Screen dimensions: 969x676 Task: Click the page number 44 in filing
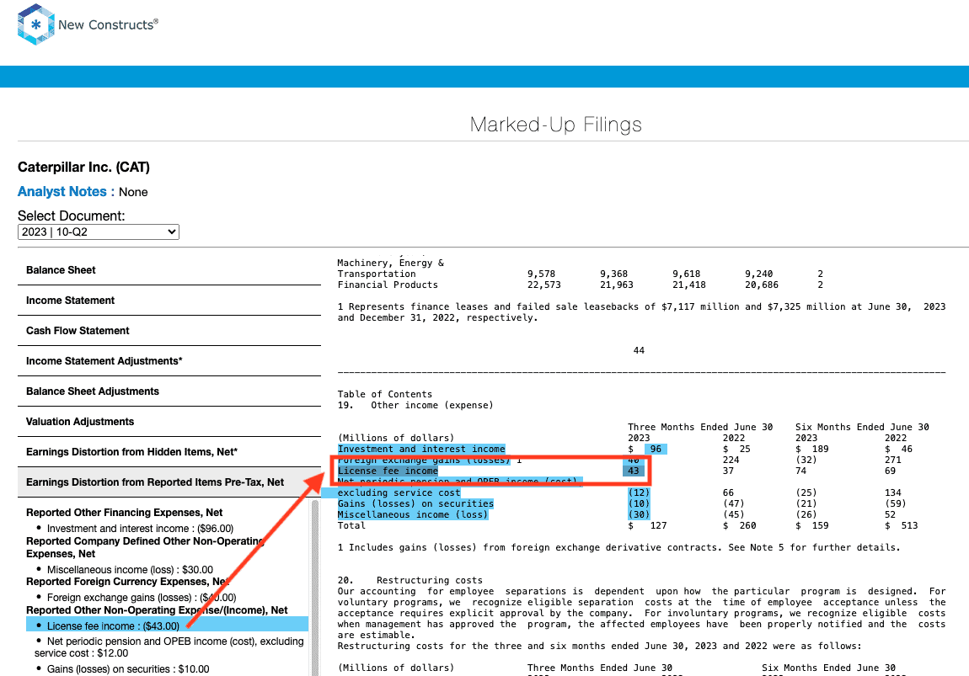[x=639, y=351]
